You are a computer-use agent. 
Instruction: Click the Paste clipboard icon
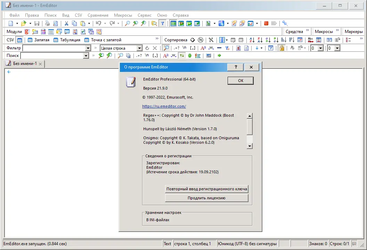click(83, 23)
